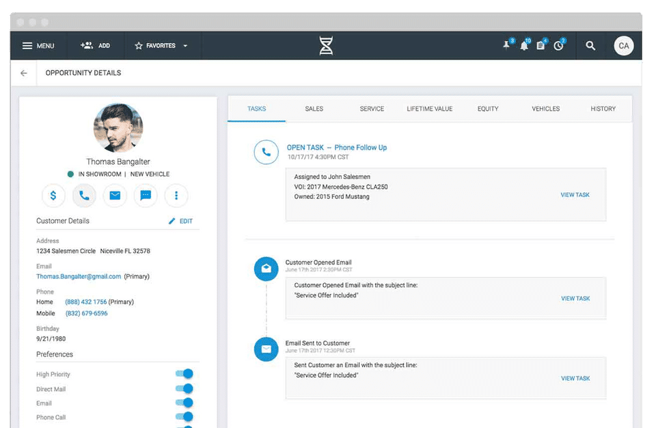The image size is (656, 428).
Task: Click 'VOI: 2017 Mercedes-Benz CLA250' text
Action: tap(341, 187)
